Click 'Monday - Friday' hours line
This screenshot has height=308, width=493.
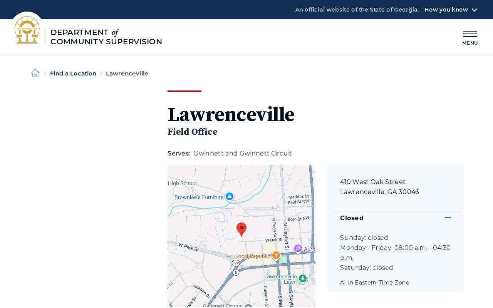(395, 253)
